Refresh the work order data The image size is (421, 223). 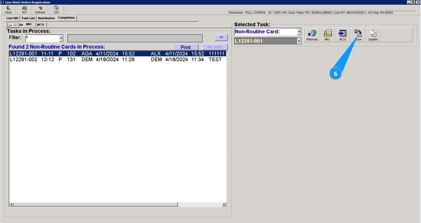tap(40, 10)
